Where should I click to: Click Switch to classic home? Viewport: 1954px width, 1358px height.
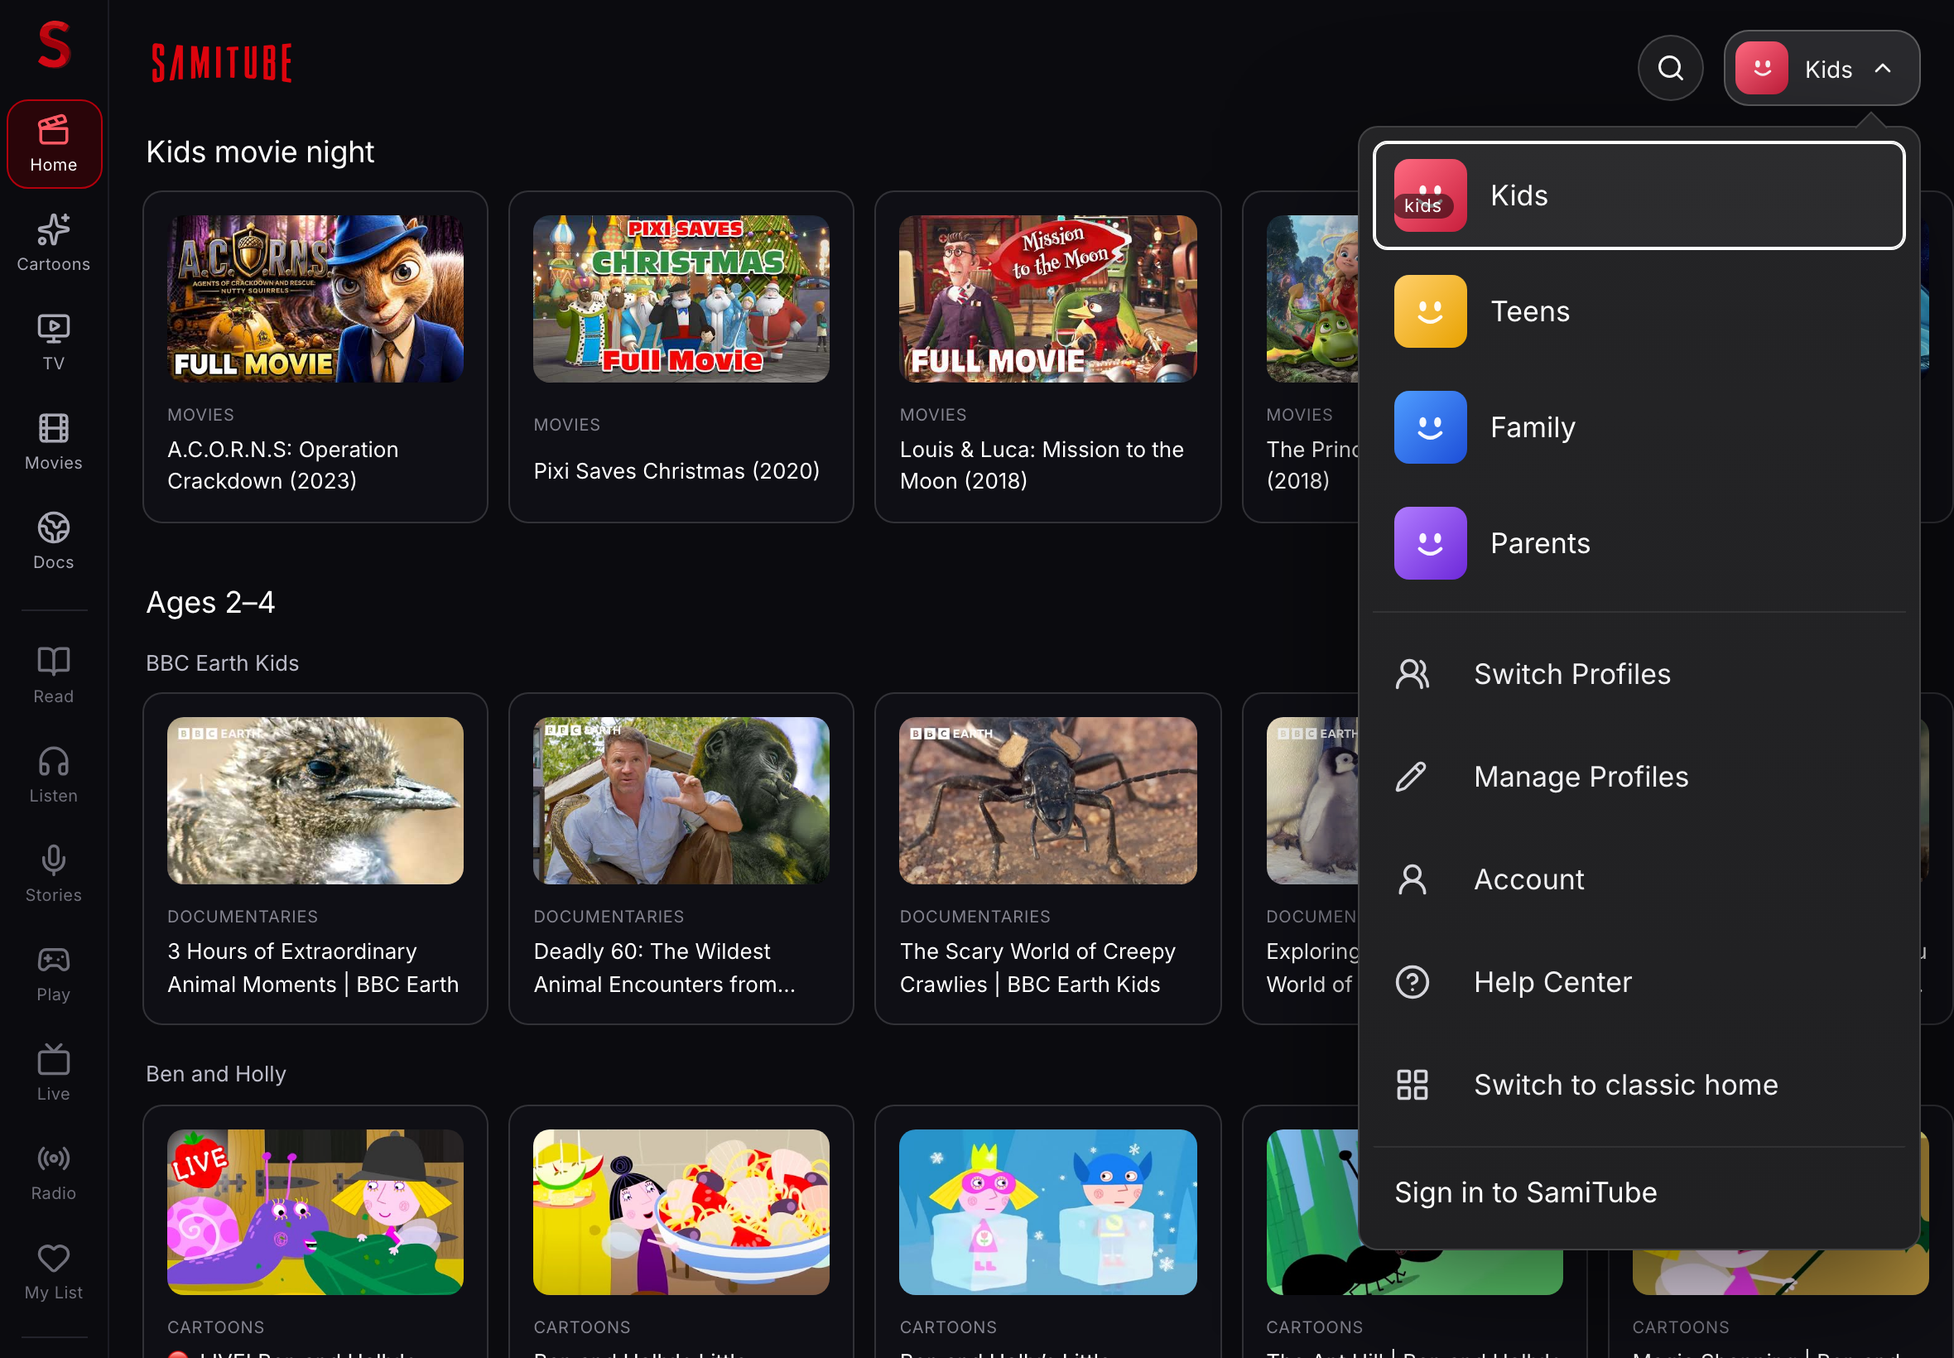pos(1639,1085)
